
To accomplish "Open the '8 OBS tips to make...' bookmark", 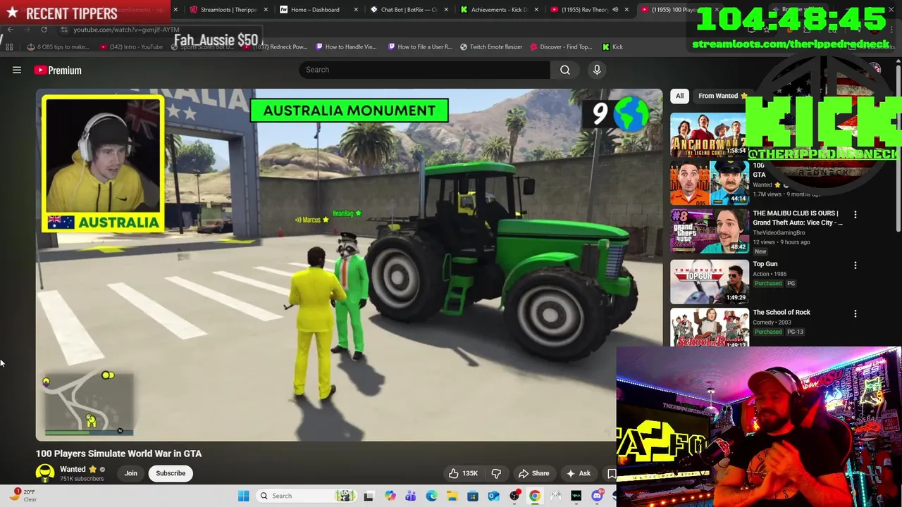I will click(58, 46).
